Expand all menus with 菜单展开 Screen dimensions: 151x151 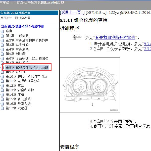(6, 18)
